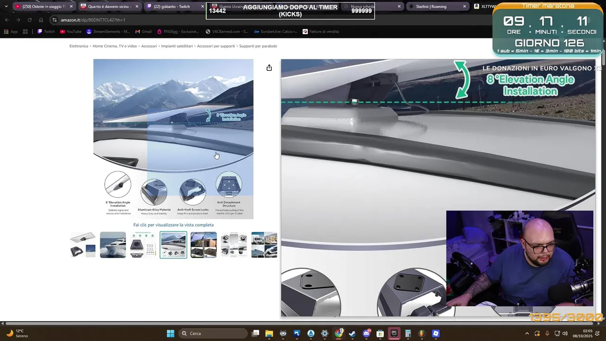Viewport: 606px width, 341px height.
Task: Open the App launcher in the bookmarks bar
Action: click(x=10, y=32)
